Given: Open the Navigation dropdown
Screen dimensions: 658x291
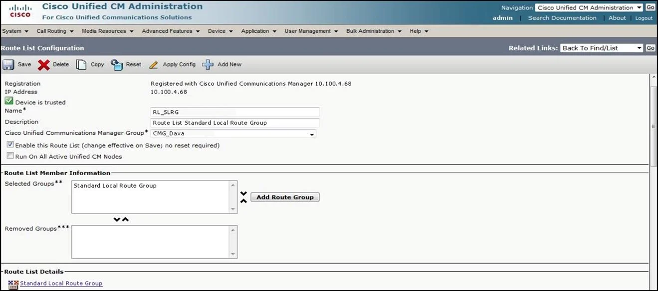Looking at the screenshot, I should (x=589, y=7).
